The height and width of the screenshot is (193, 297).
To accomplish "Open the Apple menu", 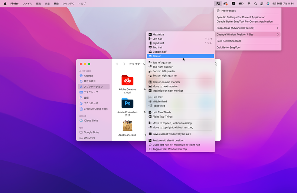I will point(5,3).
